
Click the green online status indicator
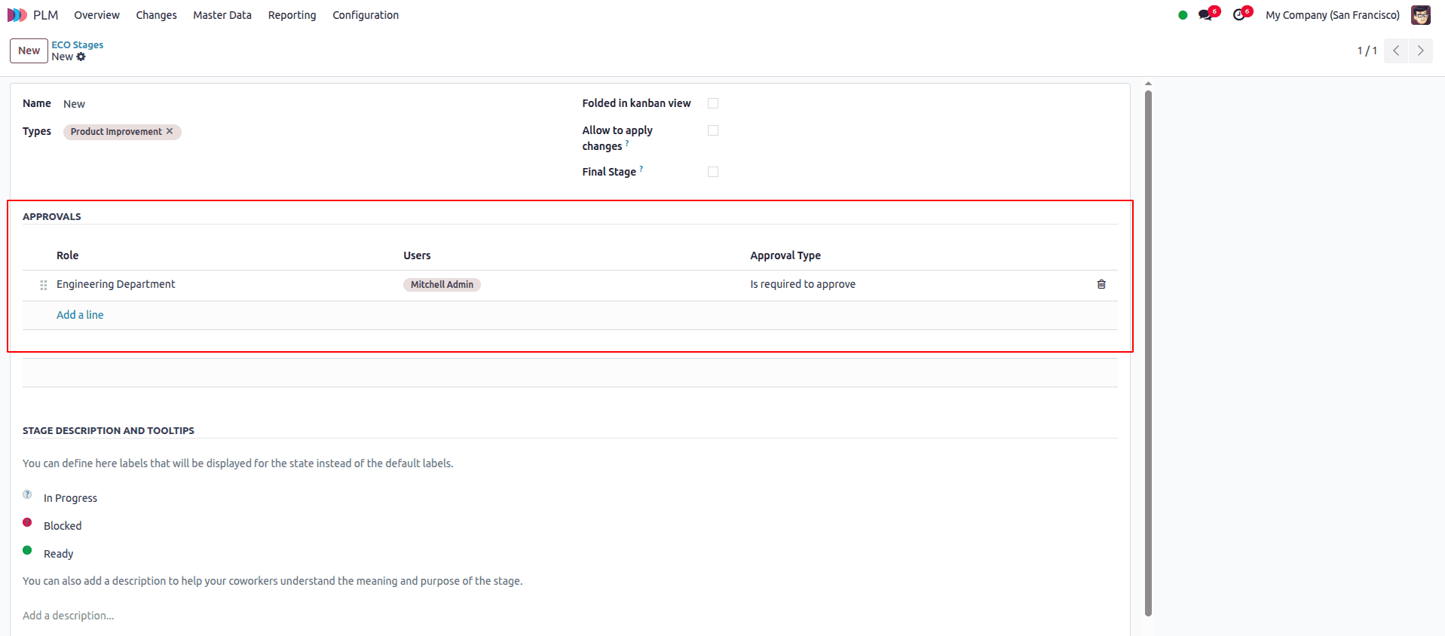[x=1183, y=15]
